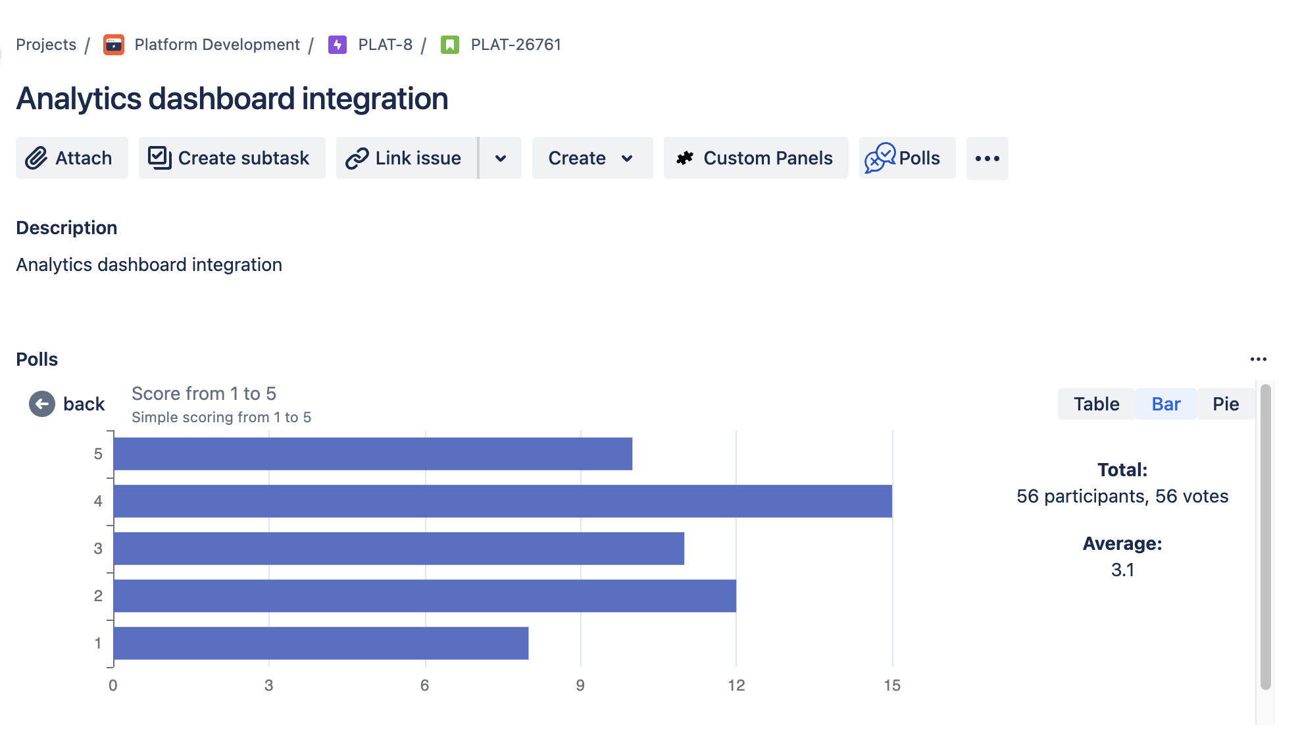Click the purple lightning icon next to PLAT-8
Image resolution: width=1300 pixels, height=738 pixels.
pyautogui.click(x=337, y=45)
